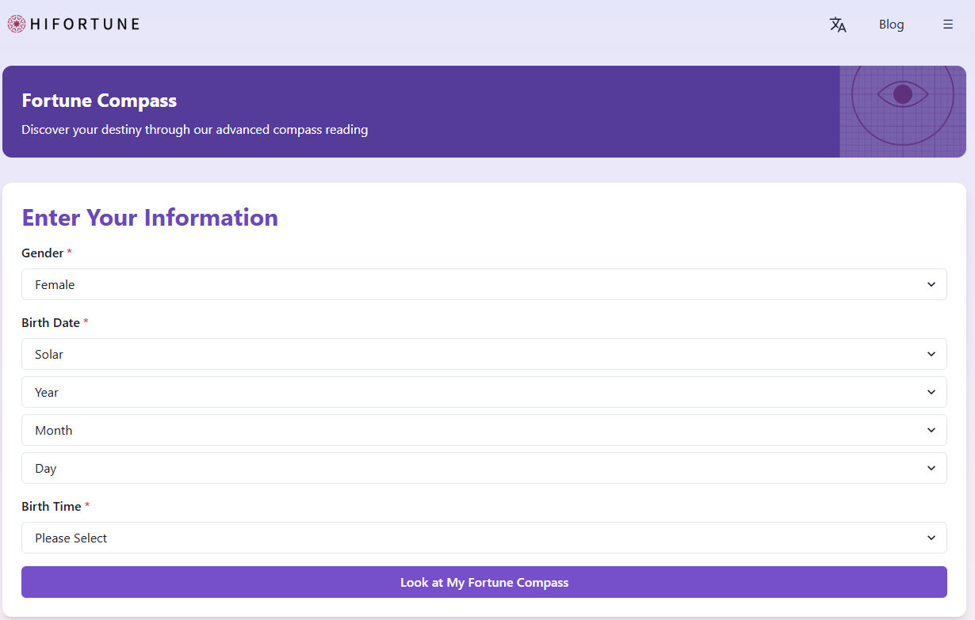Click the Fortune Compass banner title
The width and height of the screenshot is (975, 620).
point(99,101)
